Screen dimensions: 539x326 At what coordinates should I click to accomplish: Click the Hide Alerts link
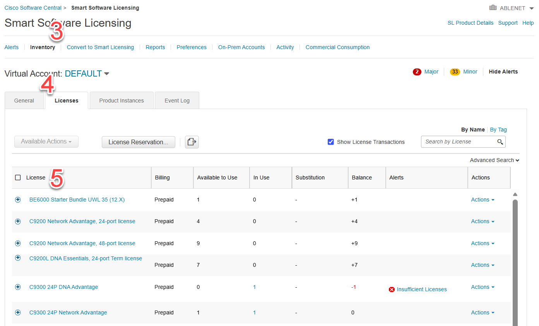(503, 72)
